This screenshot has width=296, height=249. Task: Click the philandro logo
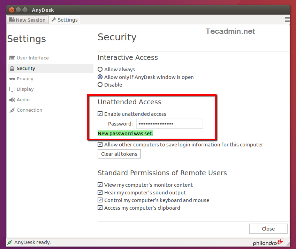click(268, 243)
